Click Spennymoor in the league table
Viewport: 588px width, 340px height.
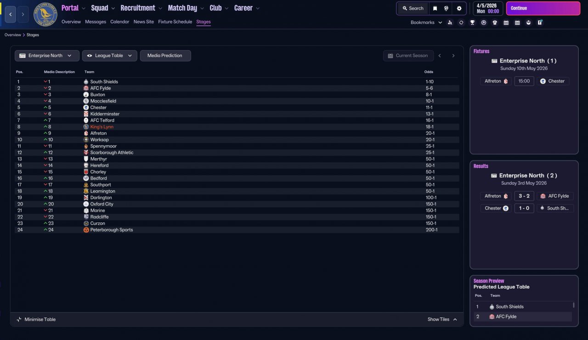pyautogui.click(x=103, y=146)
